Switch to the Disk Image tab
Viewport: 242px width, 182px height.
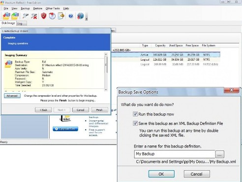pos(8,23)
